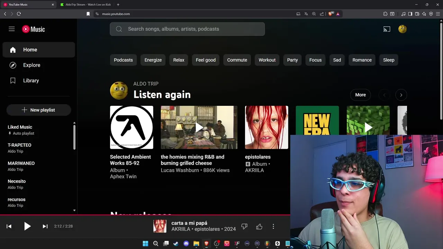Open the ALDO TRIP profile picture
Viewport: 443px width, 249px height.
point(119,91)
